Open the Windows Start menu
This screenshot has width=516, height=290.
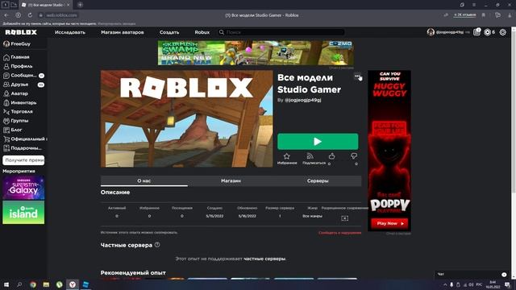click(6, 284)
